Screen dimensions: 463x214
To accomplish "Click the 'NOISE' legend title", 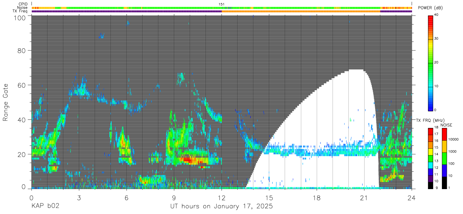I will point(446,125).
